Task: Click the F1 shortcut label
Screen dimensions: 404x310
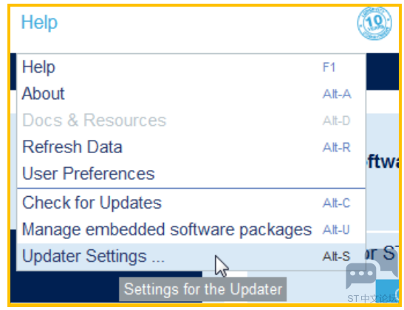Action: (x=329, y=67)
